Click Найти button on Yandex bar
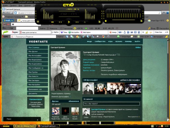The image size is (170, 128). pos(60,37)
